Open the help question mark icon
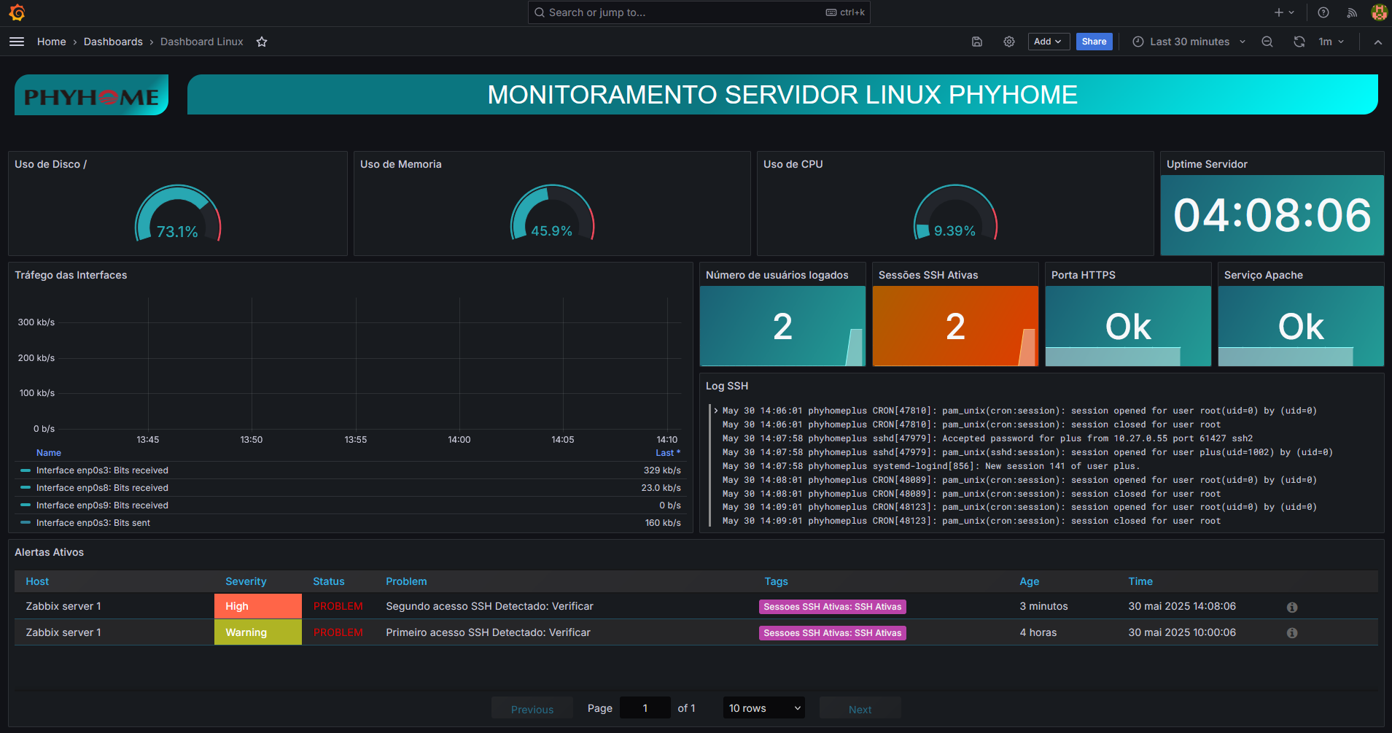This screenshot has width=1392, height=733. coord(1323,12)
